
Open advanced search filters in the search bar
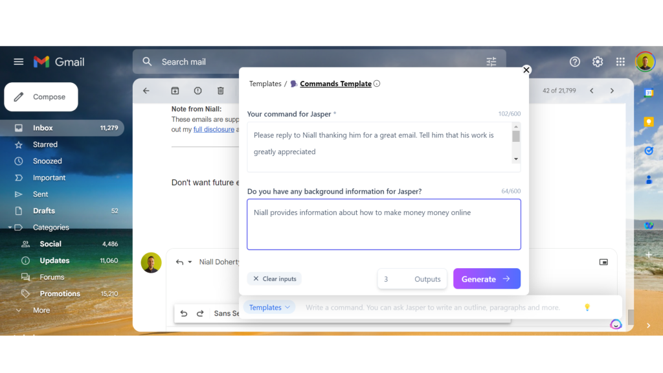[491, 62]
